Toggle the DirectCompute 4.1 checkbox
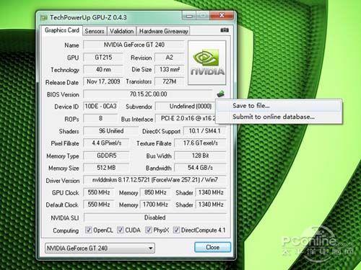This screenshot has height=270, width=361. (176, 230)
